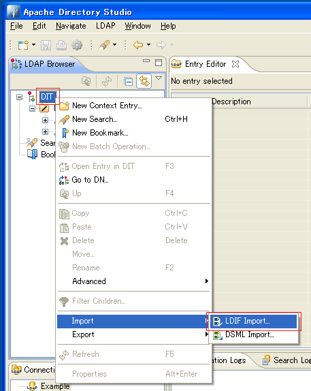Click the Apache Directory Studio title icon
The height and width of the screenshot is (391, 311).
tap(13, 12)
